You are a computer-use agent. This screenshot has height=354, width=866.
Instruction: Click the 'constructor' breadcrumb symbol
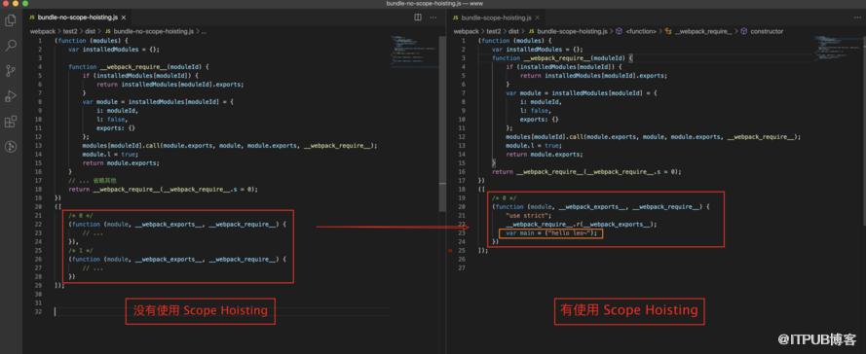point(762,31)
